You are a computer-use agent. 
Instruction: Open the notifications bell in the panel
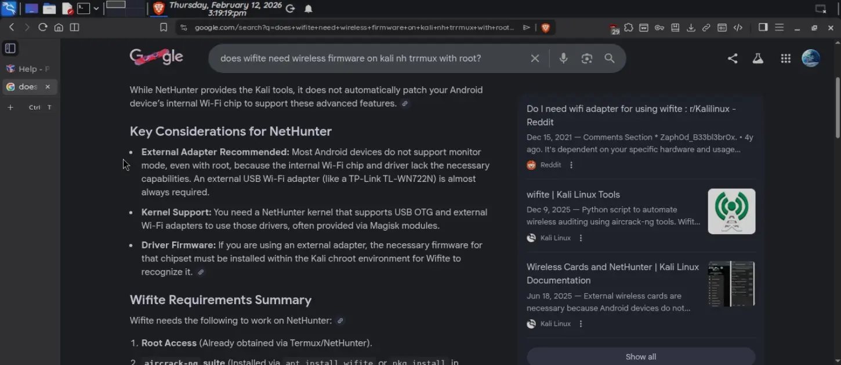point(309,9)
